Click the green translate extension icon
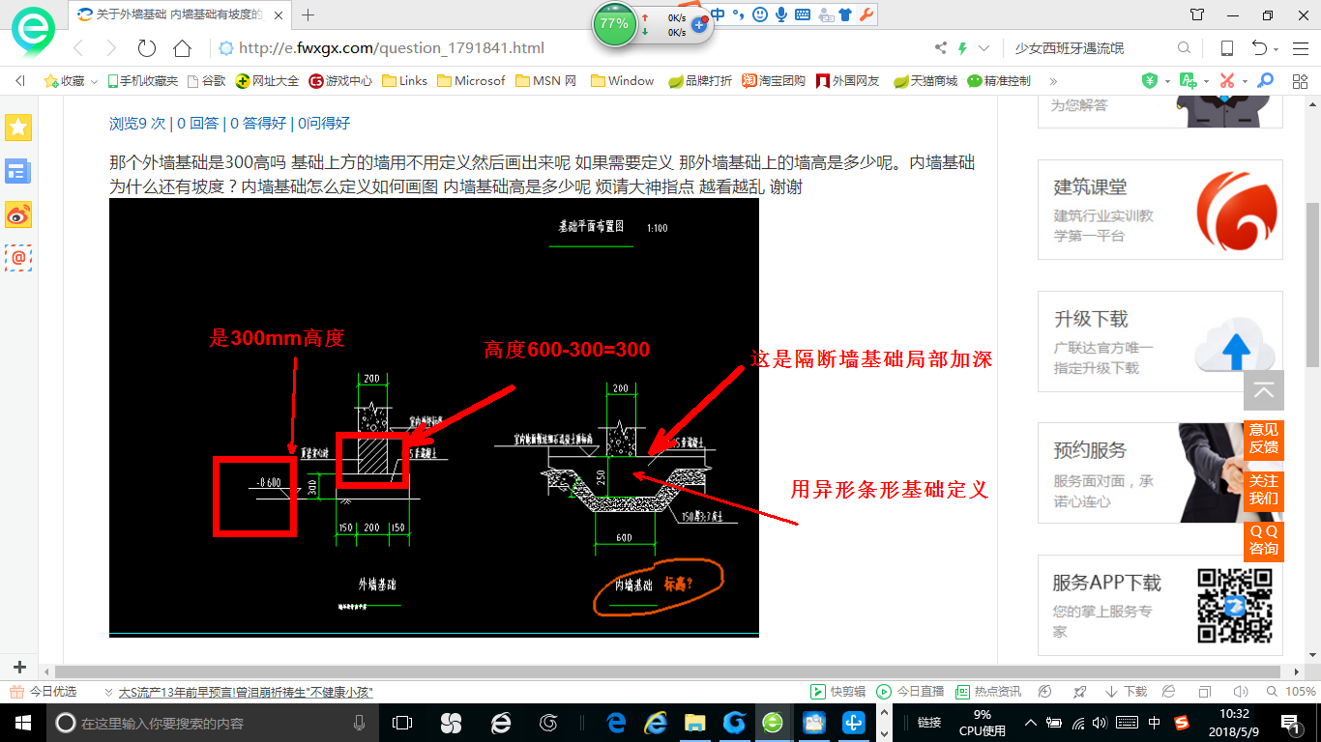The width and height of the screenshot is (1321, 742). click(x=1188, y=81)
